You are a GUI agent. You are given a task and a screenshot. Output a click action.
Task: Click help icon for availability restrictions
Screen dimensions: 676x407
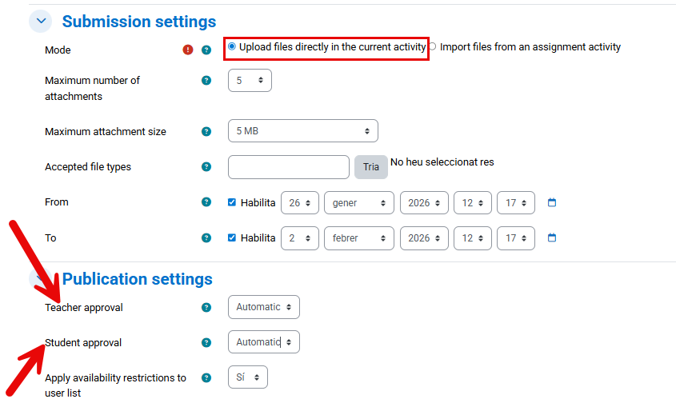[206, 377]
